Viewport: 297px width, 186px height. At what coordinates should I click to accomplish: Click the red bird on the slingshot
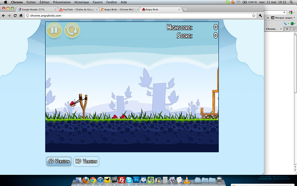[72, 104]
